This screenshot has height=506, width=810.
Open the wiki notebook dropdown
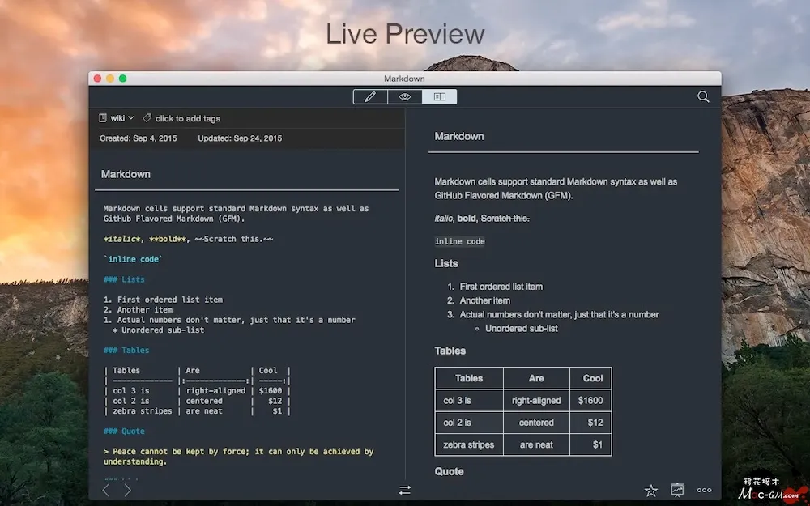pyautogui.click(x=122, y=118)
